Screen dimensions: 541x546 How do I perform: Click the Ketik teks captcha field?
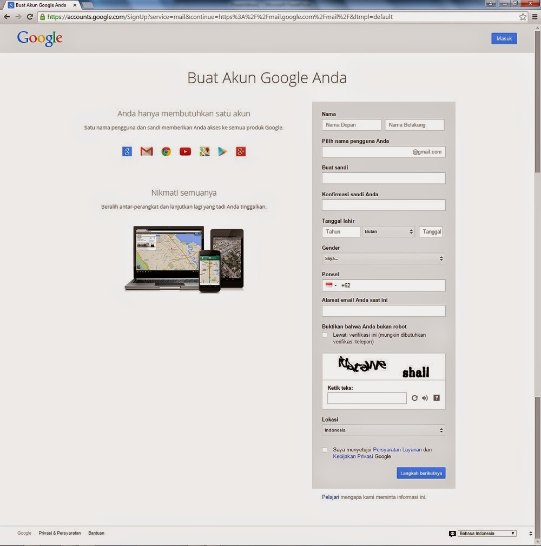(367, 398)
